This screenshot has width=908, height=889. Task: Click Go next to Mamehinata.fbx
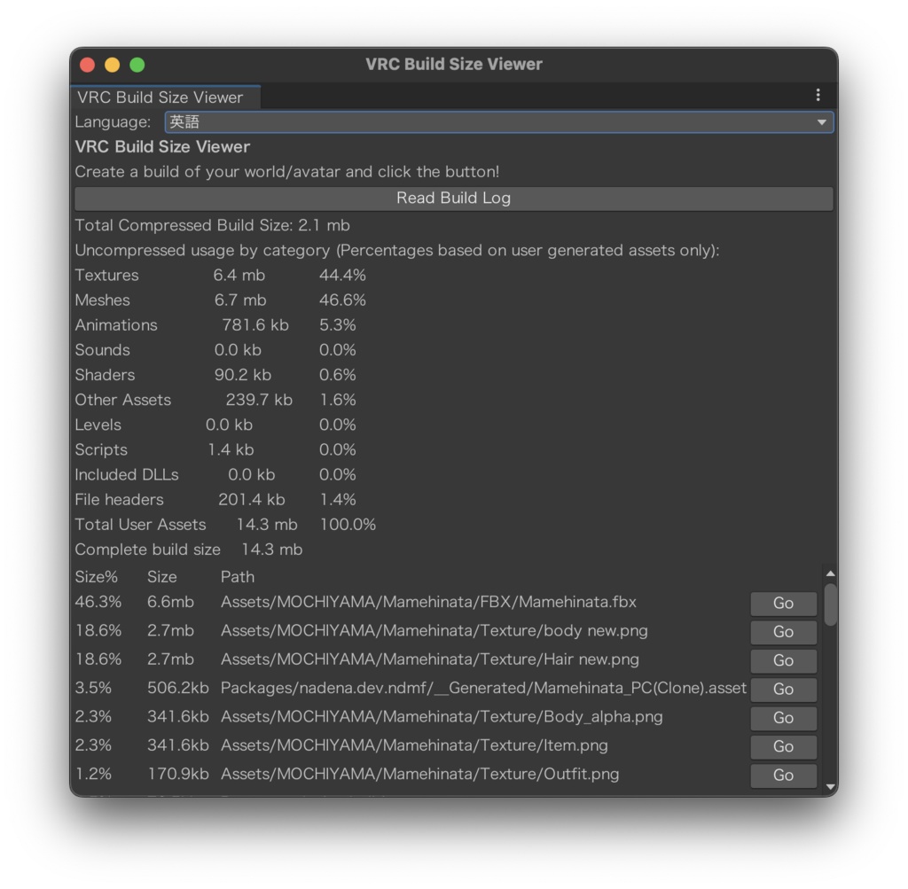tap(783, 604)
